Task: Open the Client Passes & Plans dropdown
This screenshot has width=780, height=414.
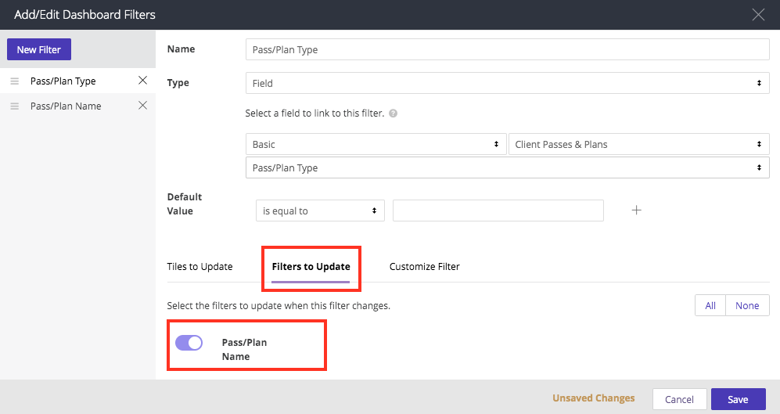Action: (x=638, y=145)
